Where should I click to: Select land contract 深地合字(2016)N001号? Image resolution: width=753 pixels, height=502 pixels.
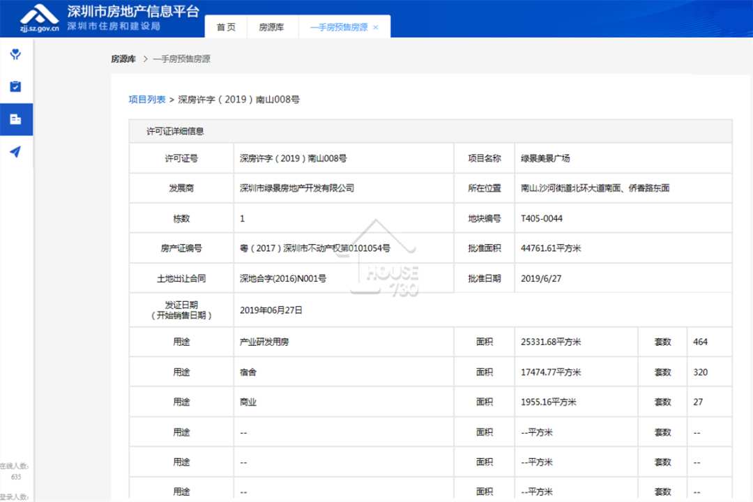tap(283, 279)
